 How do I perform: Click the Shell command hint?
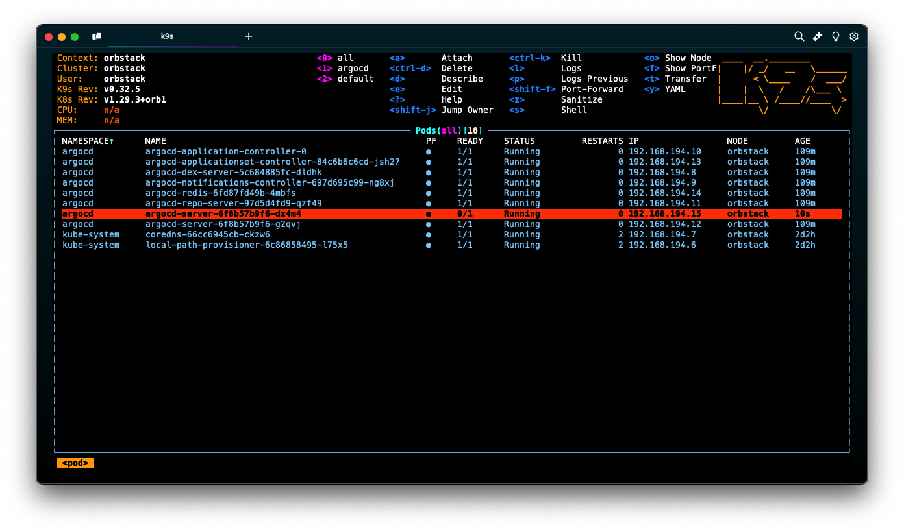(574, 110)
